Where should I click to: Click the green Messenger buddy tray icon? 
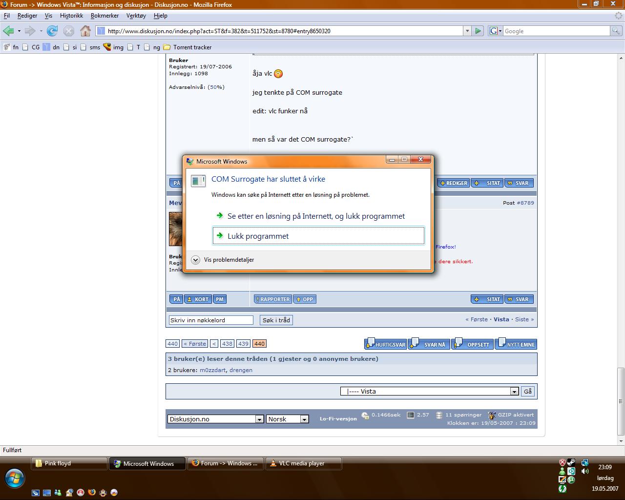tap(562, 471)
